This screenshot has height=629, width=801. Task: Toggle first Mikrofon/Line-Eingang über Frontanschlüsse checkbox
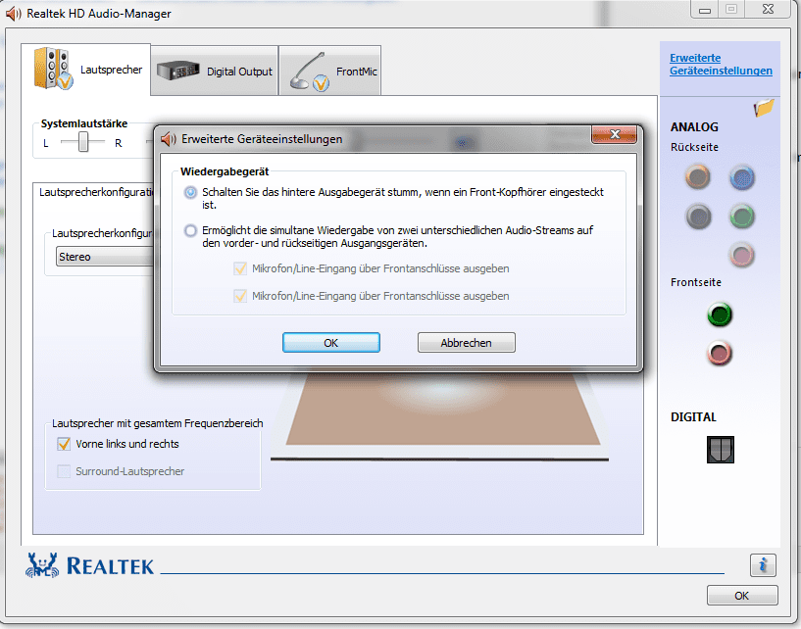[240, 268]
